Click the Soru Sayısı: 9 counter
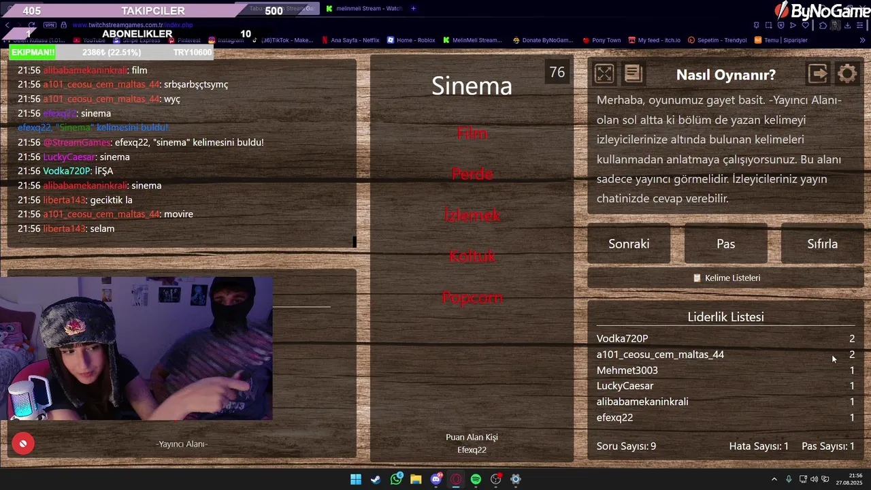Viewport: 871px width, 490px height. [x=626, y=446]
